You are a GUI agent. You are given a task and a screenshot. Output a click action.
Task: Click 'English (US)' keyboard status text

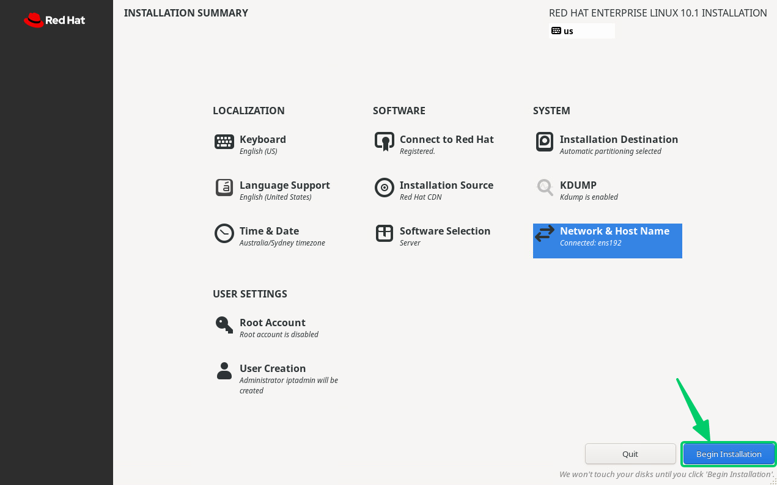click(259, 151)
